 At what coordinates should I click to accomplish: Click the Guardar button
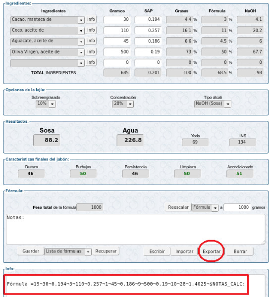[31, 251]
